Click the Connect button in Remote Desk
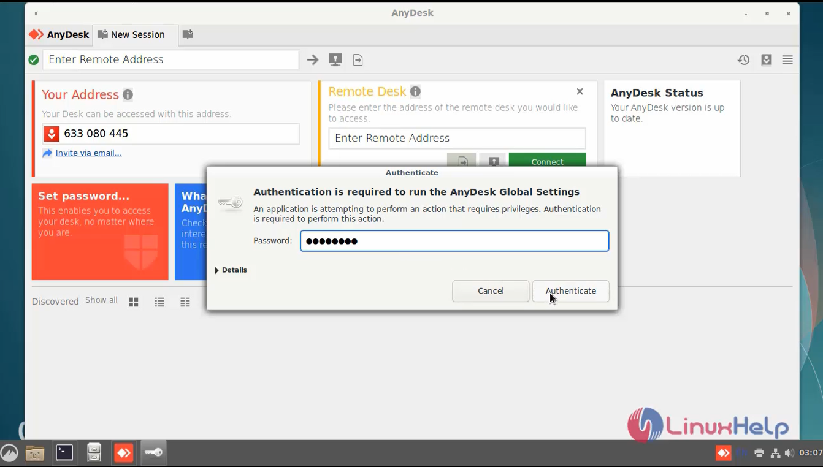Screen dimensions: 823x467 (x=547, y=161)
